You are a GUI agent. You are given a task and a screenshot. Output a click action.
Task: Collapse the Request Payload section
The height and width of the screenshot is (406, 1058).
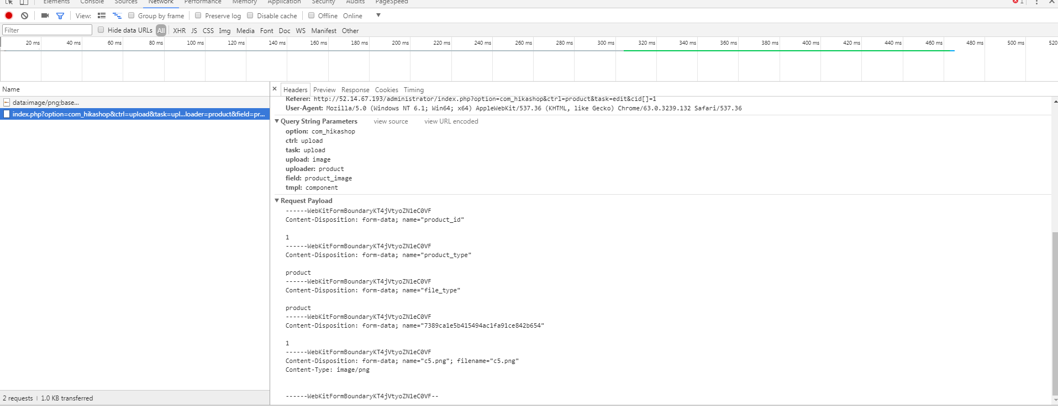(277, 200)
